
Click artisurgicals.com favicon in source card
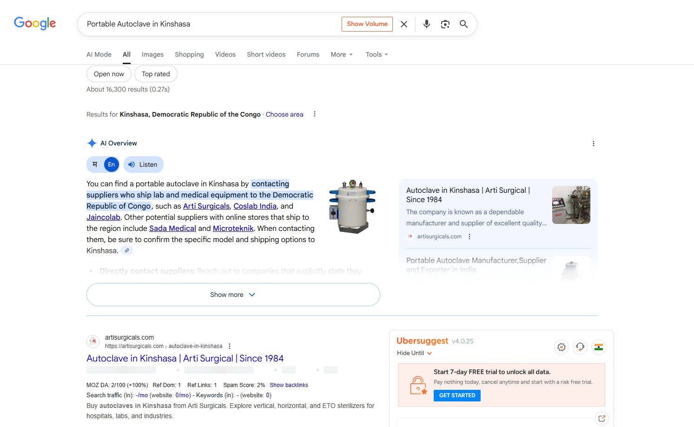pyautogui.click(x=410, y=236)
